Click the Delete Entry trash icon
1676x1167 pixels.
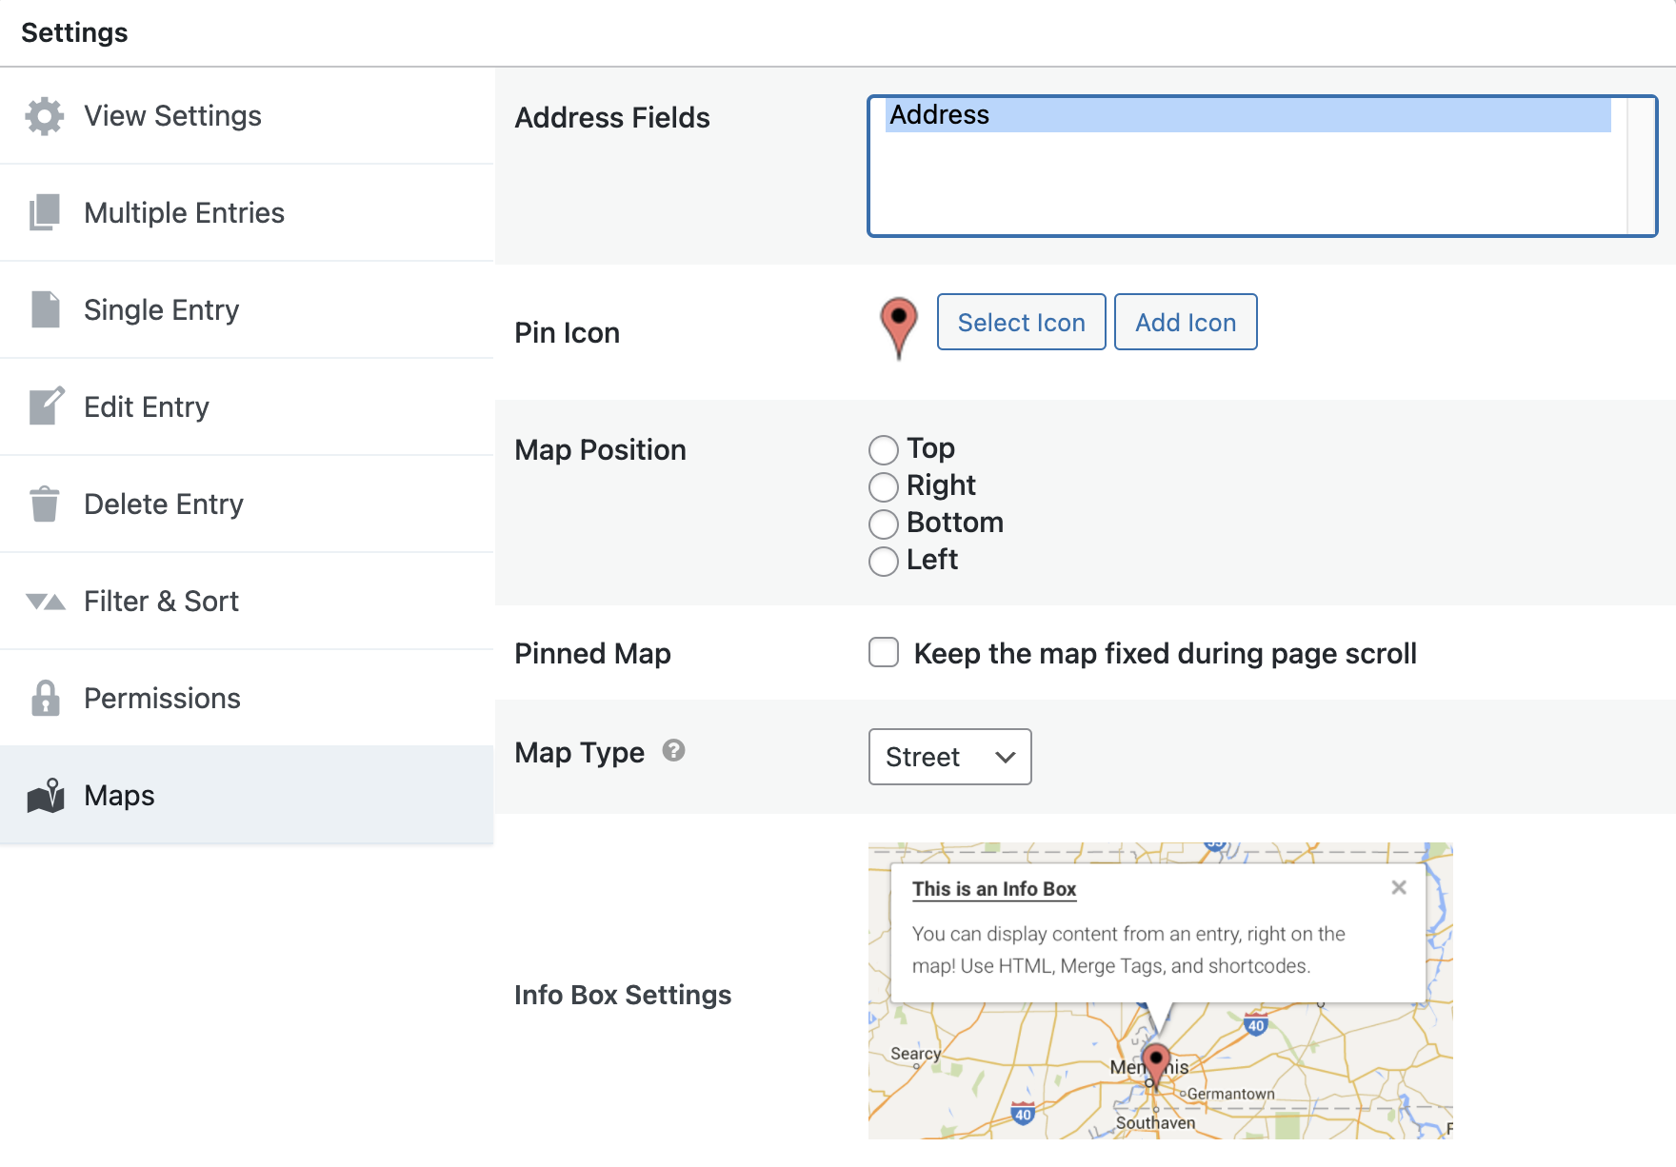pyautogui.click(x=45, y=504)
